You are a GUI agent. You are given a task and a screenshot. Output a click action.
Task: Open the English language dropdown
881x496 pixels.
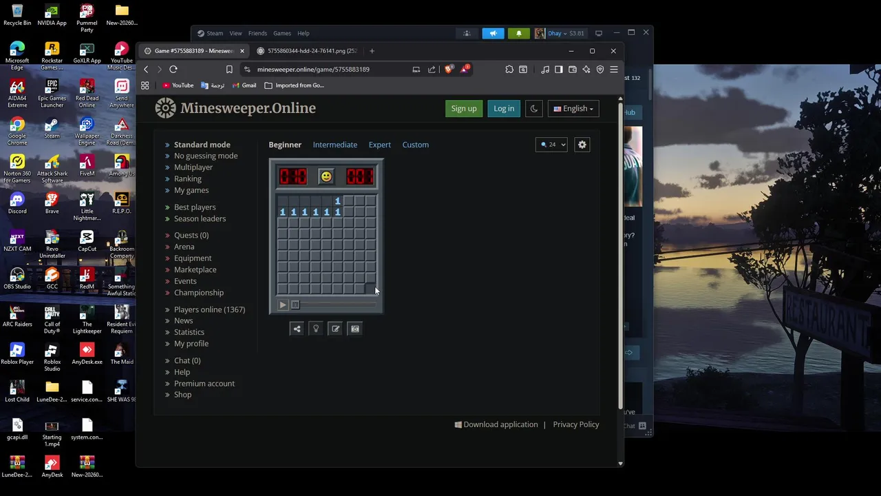(573, 109)
